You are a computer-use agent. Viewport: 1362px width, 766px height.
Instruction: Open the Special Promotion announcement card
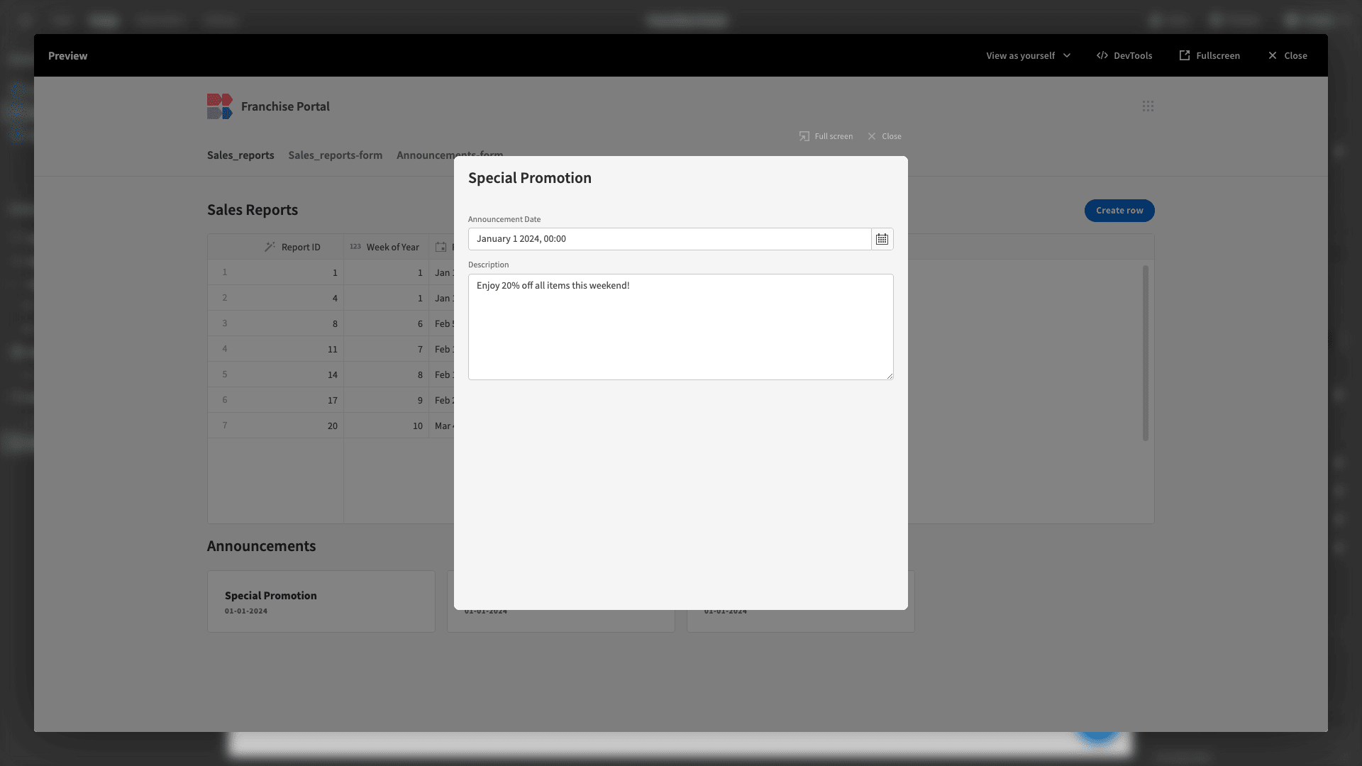[x=321, y=601]
